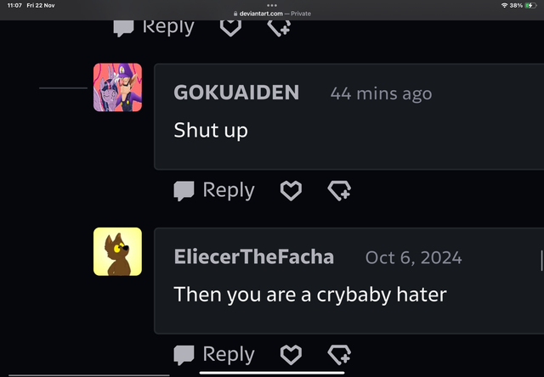The image size is (544, 377).
Task: Tap the deviantart.com address bar
Action: pos(272,14)
